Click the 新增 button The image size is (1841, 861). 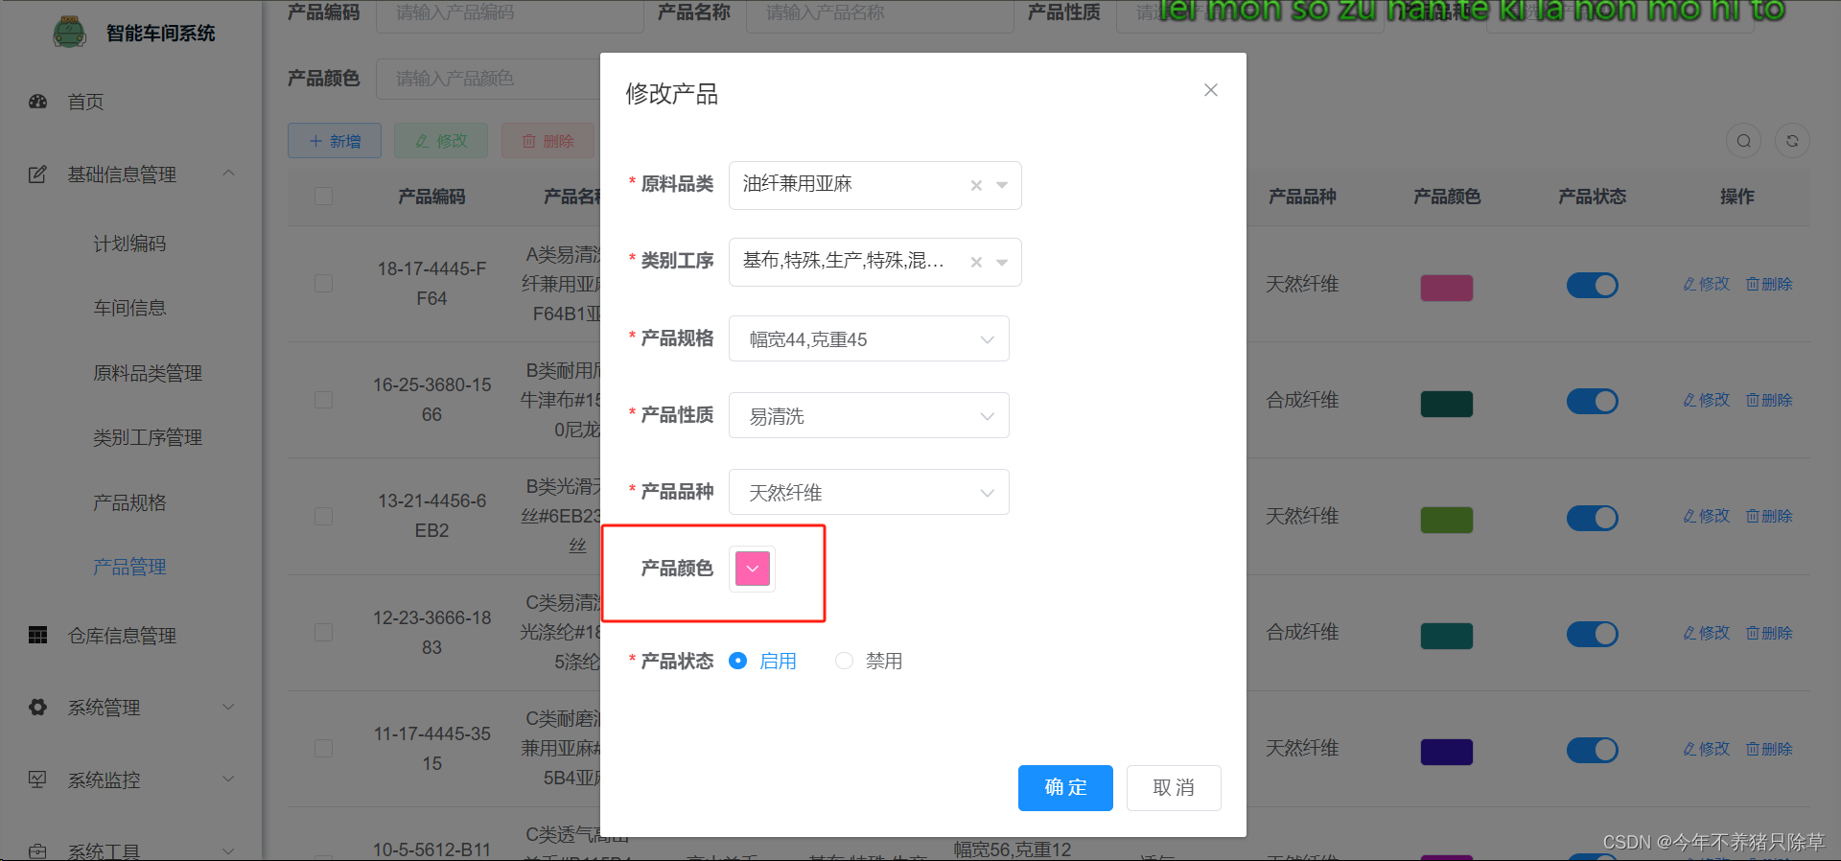tap(335, 141)
